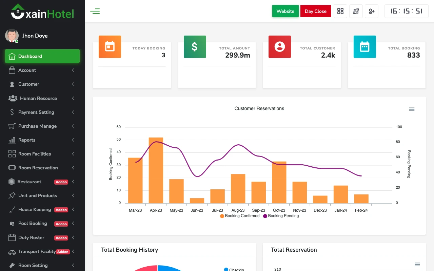Open Customer Reservations chart menu icon
The height and width of the screenshot is (271, 434).
[x=412, y=109]
